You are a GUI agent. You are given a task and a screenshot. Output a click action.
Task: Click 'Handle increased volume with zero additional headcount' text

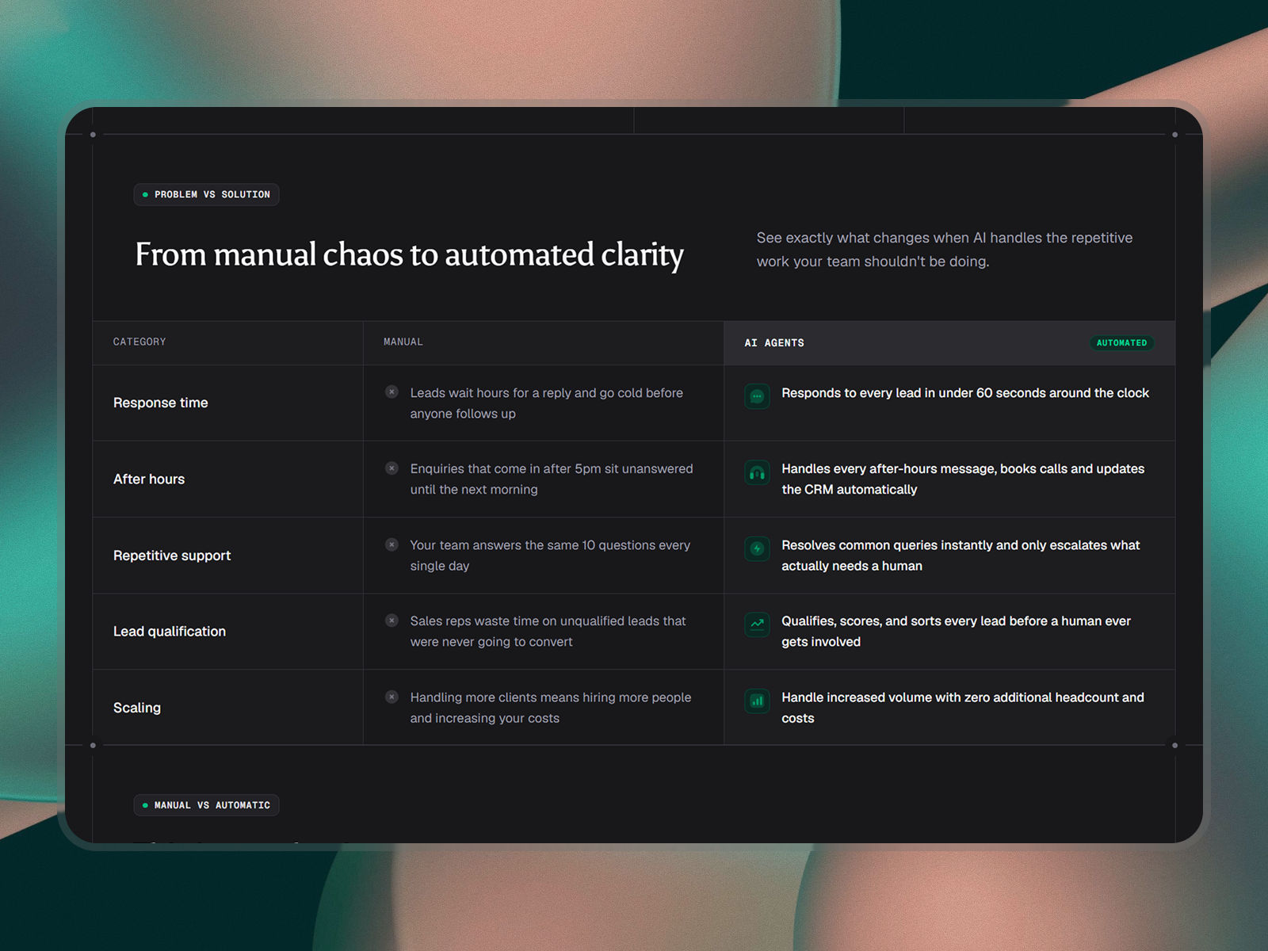963,708
